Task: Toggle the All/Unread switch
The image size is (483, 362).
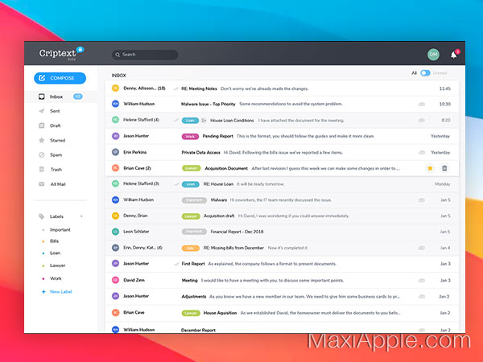Action: tap(425, 73)
